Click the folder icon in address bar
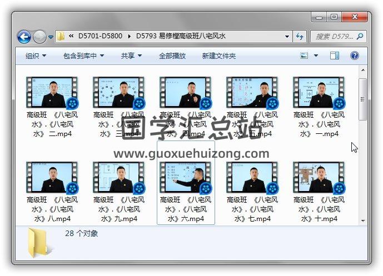This screenshot has height=276, width=383. [x=61, y=37]
